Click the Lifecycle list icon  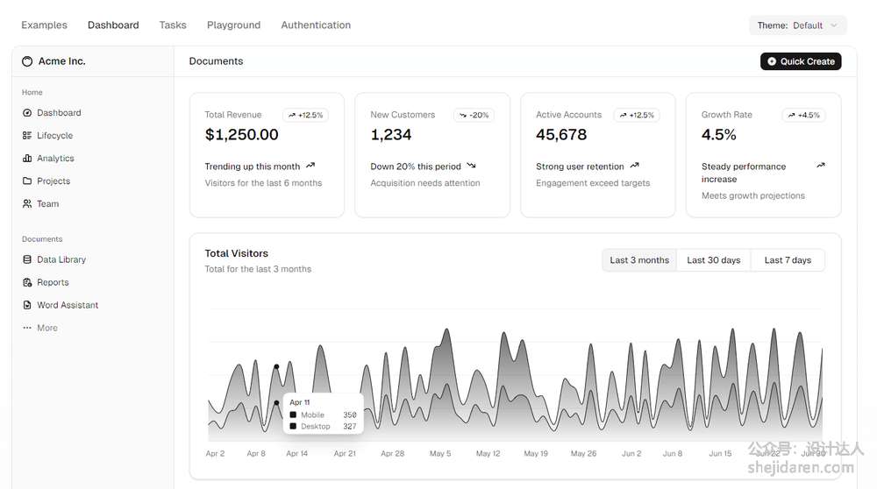[x=27, y=136]
